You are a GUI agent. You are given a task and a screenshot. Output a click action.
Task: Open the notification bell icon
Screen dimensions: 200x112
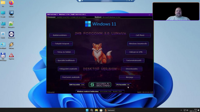(x=198, y=110)
